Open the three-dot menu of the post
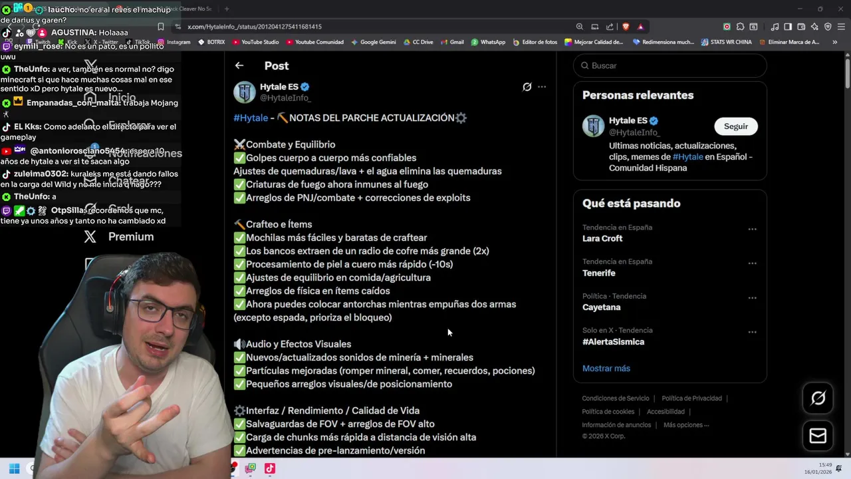This screenshot has width=851, height=479. [x=542, y=86]
